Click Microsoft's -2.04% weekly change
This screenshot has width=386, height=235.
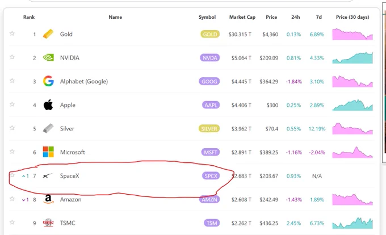pos(317,152)
